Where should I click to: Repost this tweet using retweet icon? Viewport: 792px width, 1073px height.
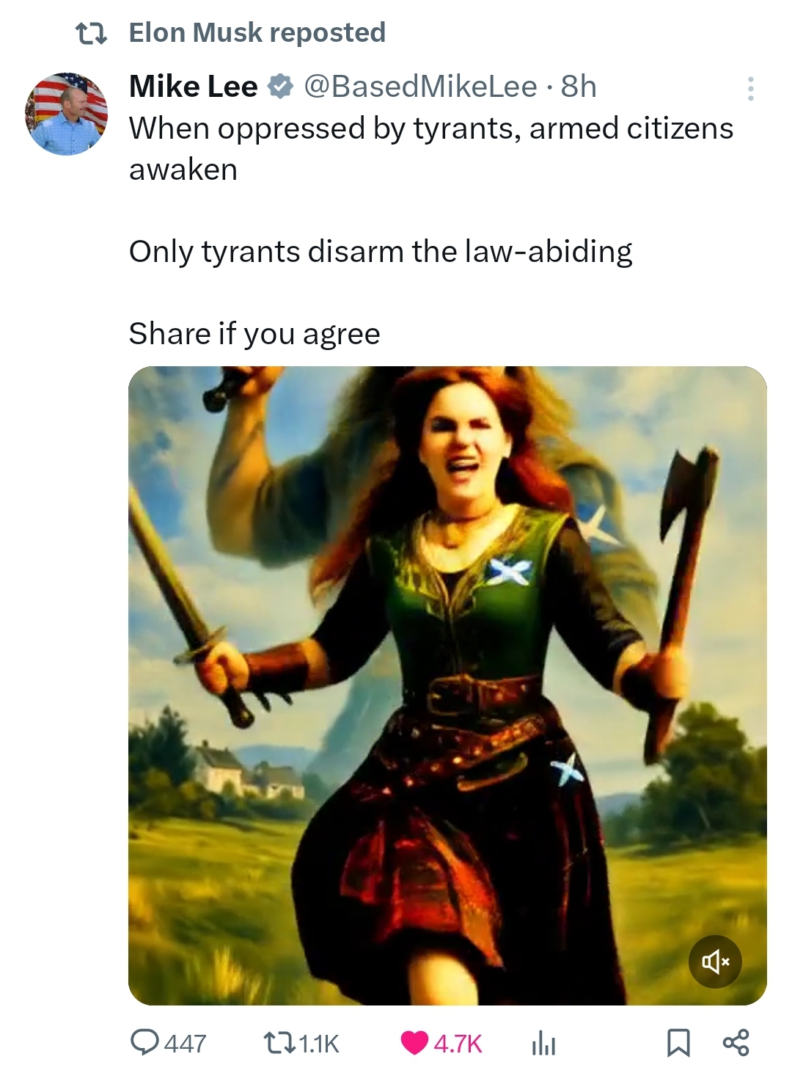tap(279, 1042)
